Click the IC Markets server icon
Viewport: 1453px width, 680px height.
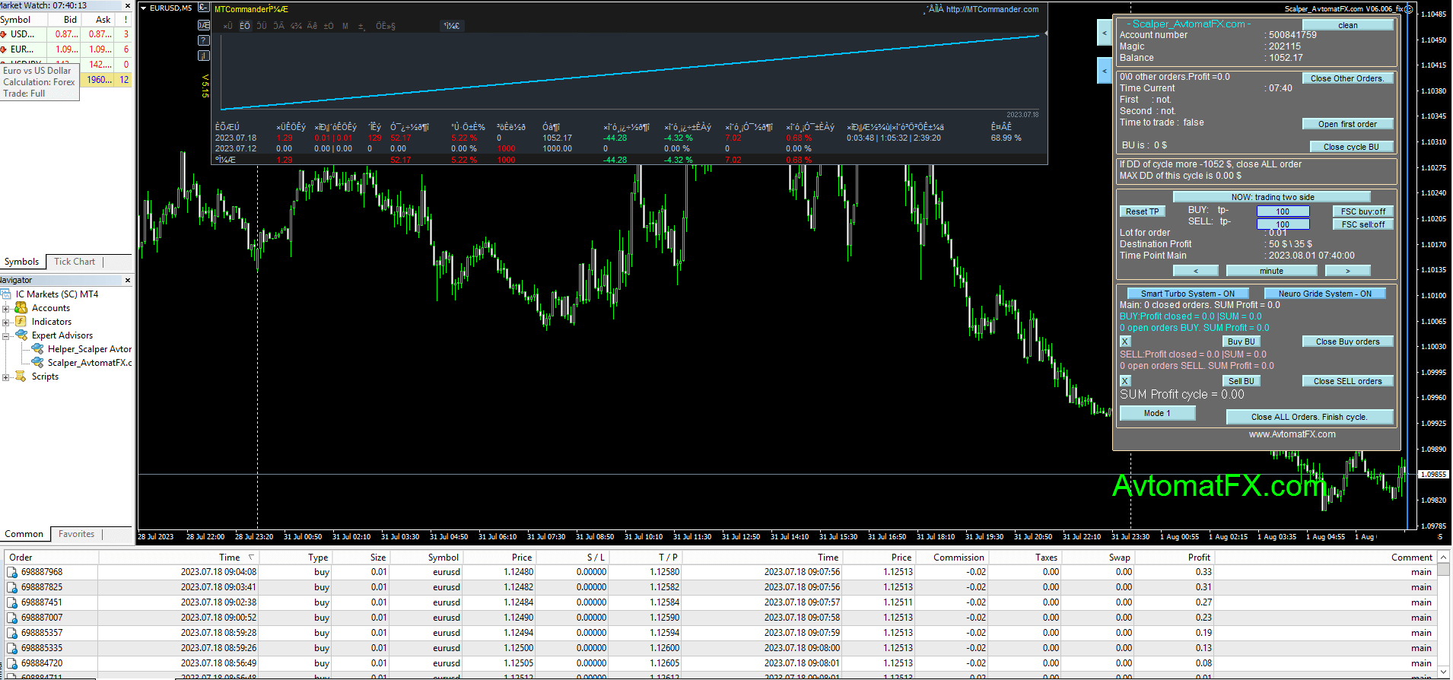click(6, 294)
